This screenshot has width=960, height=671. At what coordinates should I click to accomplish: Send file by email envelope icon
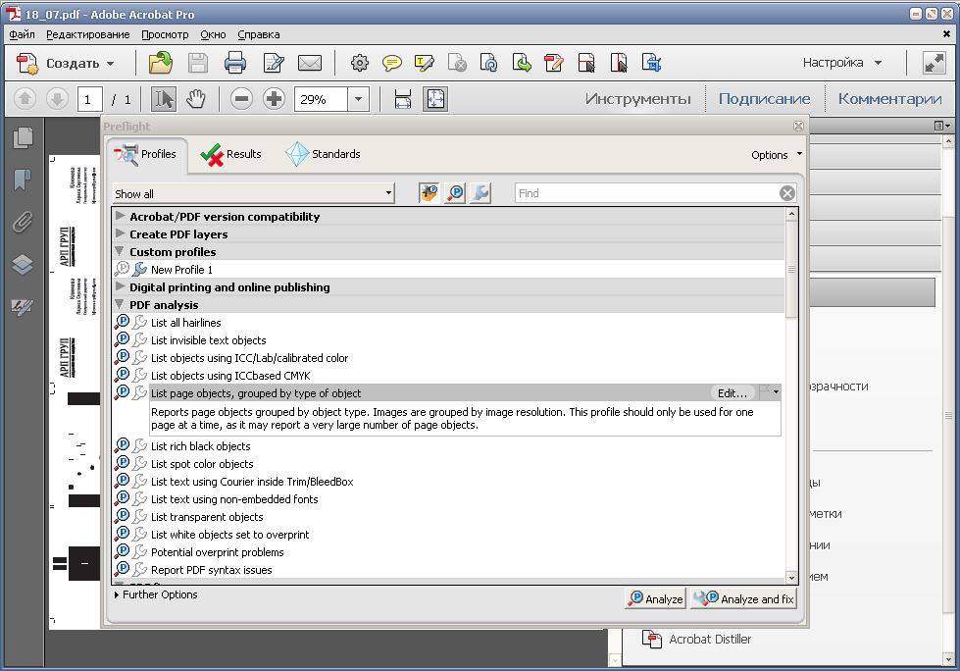310,63
